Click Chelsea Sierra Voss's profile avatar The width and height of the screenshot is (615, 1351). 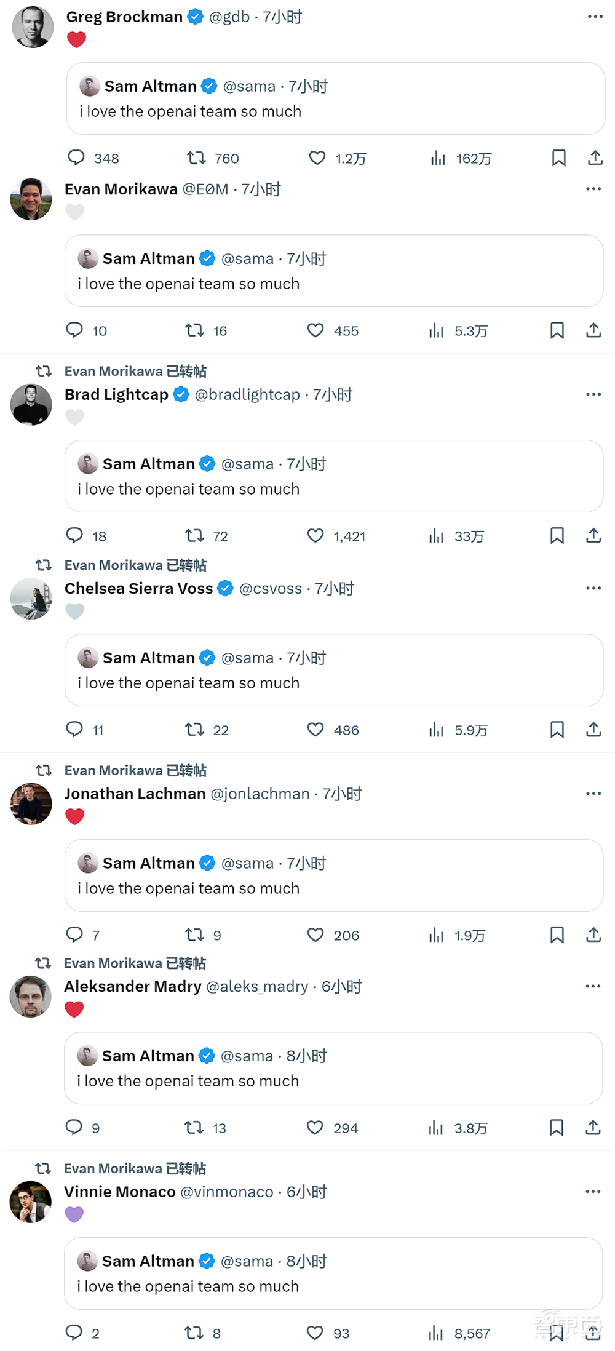click(31, 599)
